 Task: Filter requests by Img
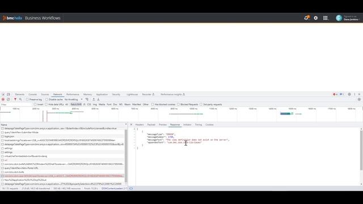(x=95, y=104)
